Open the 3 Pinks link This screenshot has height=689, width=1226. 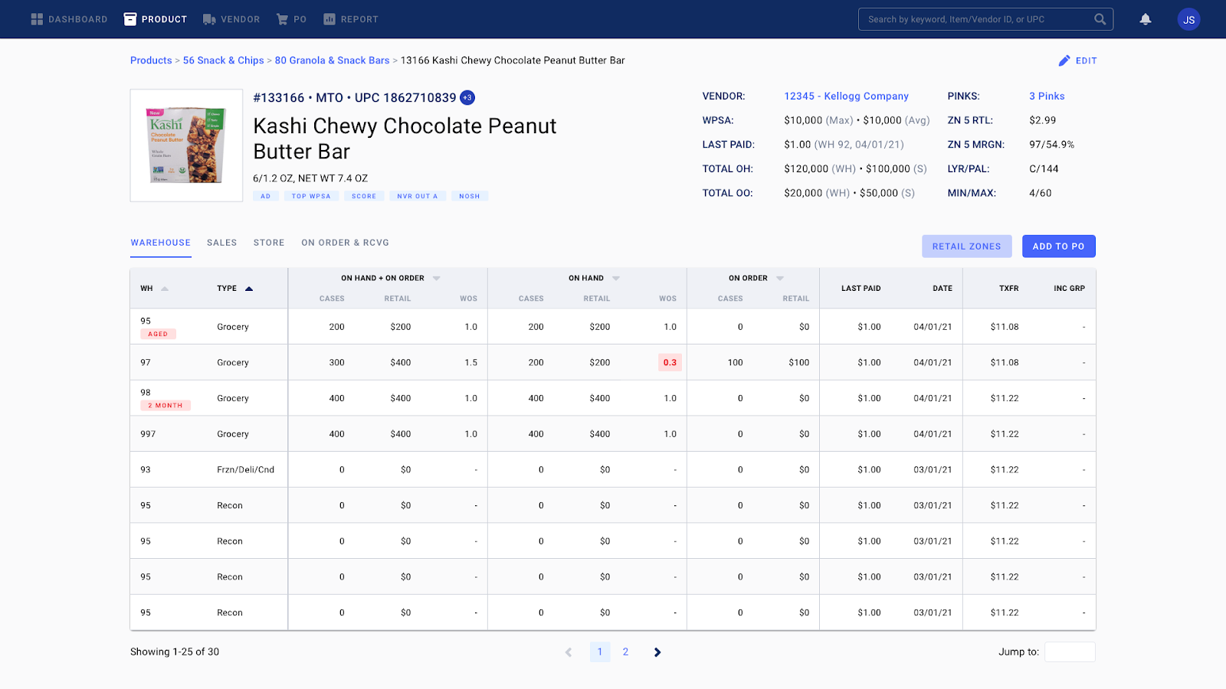[x=1047, y=96]
